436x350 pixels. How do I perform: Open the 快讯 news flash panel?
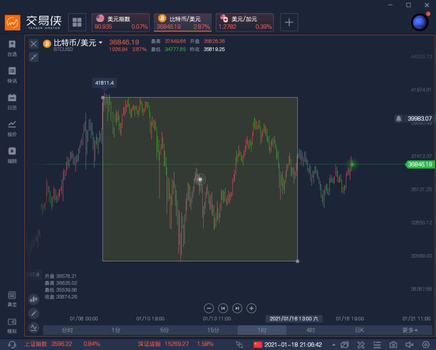click(x=12, y=75)
